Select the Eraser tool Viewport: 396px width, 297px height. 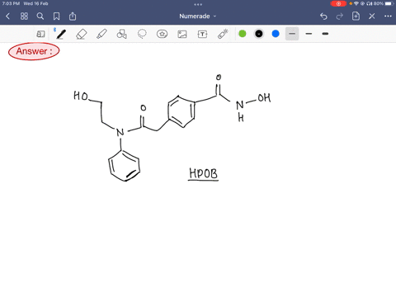82,34
